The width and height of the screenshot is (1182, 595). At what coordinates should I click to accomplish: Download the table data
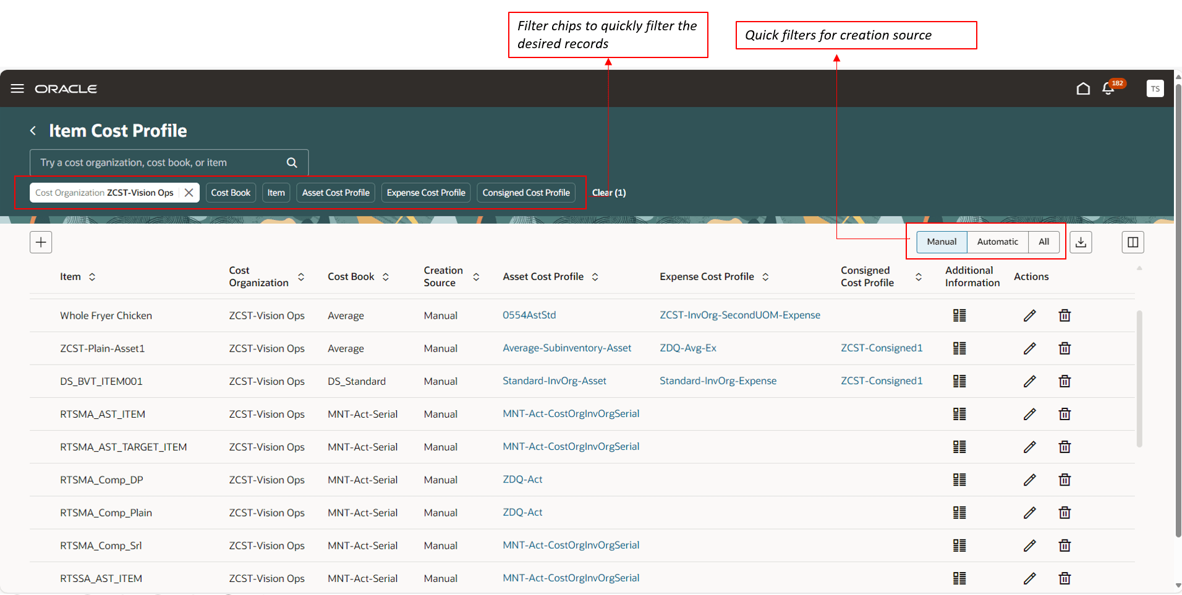coord(1081,242)
